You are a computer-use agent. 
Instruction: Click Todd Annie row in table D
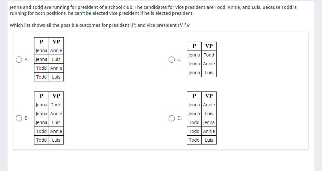pos(202,131)
